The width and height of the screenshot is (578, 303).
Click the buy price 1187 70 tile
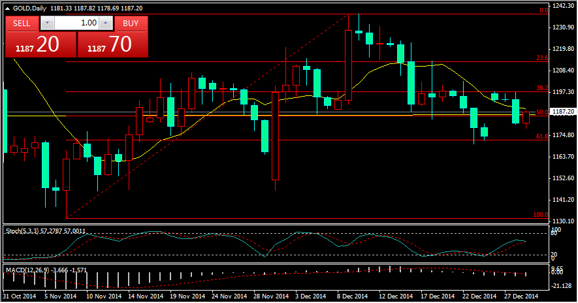[x=112, y=44]
